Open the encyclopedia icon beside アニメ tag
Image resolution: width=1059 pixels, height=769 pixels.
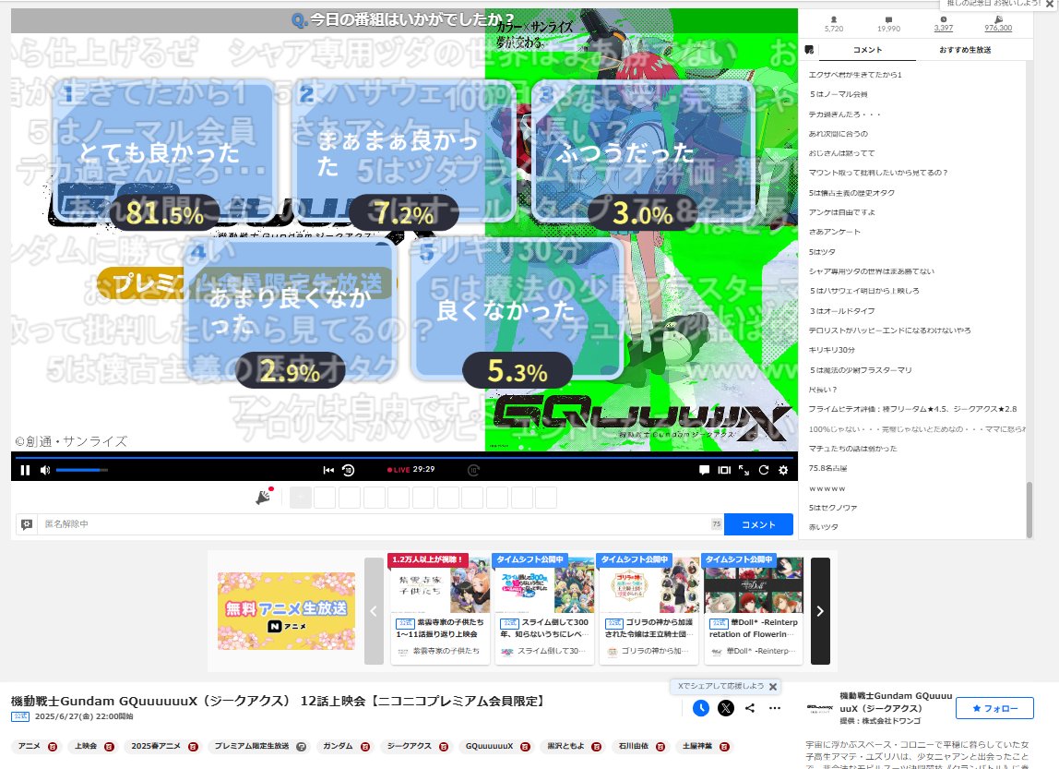click(52, 747)
